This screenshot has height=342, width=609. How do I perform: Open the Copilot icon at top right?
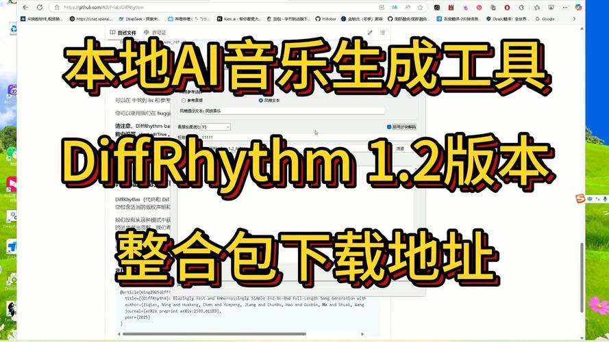tap(578, 7)
